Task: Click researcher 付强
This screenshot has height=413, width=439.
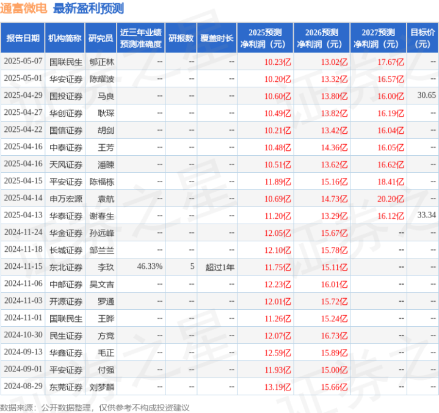Action: click(x=106, y=370)
